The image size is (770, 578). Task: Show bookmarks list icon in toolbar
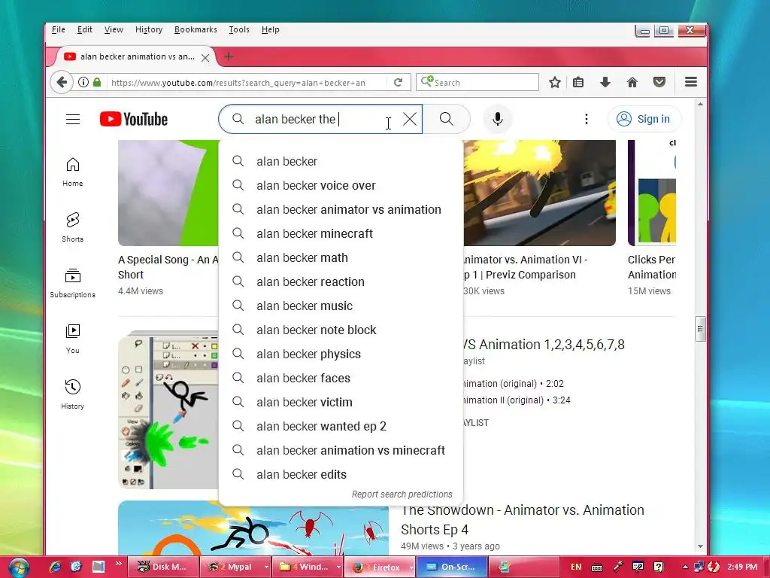click(578, 82)
